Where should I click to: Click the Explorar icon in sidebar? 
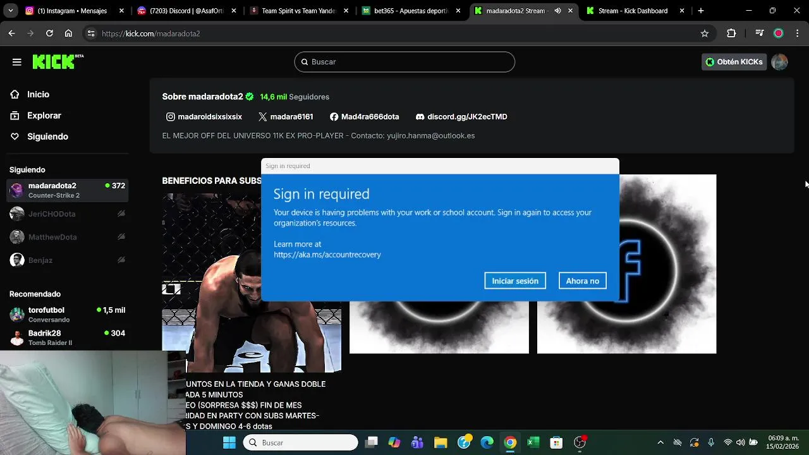point(15,116)
